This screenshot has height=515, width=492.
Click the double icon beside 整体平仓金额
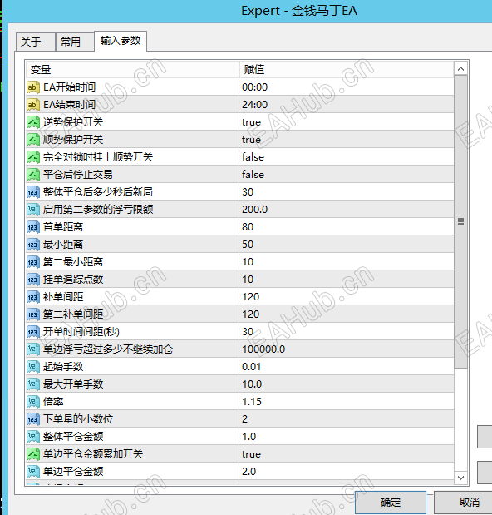(33, 437)
